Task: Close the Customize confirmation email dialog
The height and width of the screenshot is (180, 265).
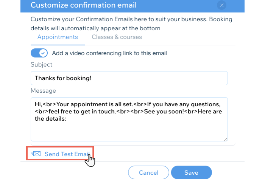Action: point(221,5)
